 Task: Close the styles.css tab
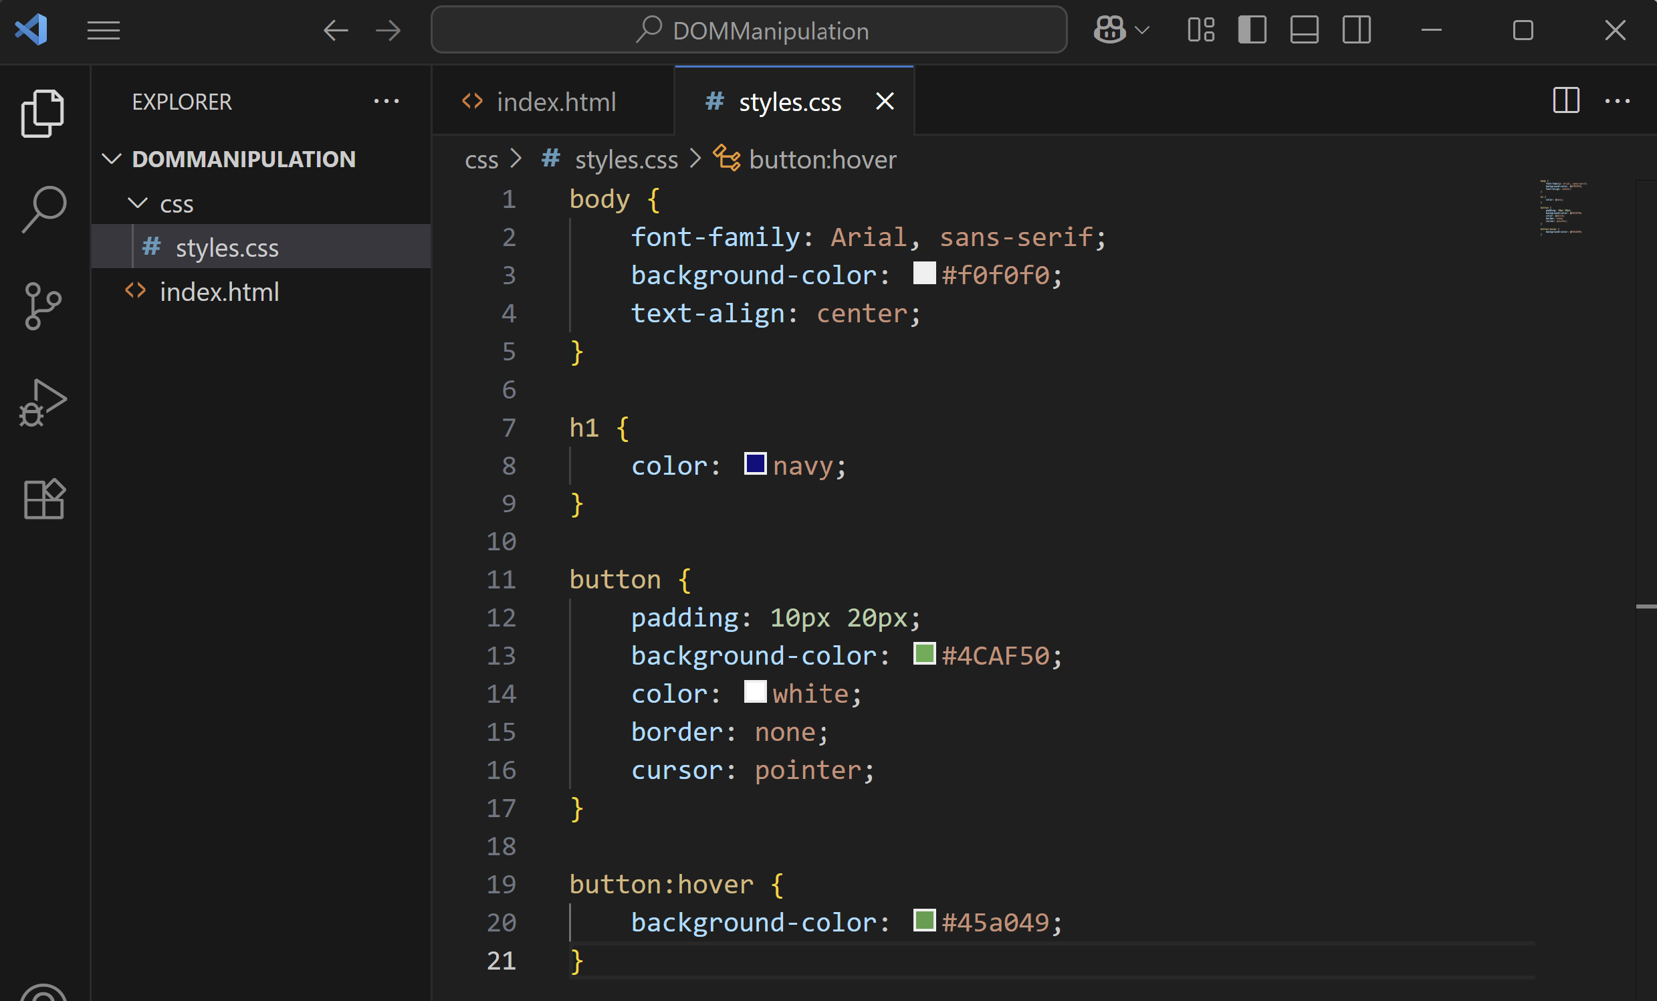pyautogui.click(x=884, y=102)
